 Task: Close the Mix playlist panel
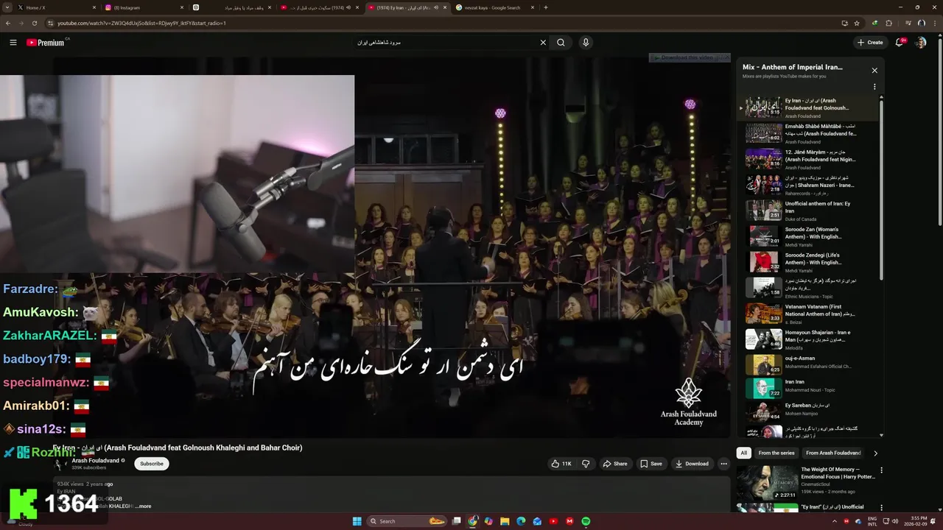point(874,71)
